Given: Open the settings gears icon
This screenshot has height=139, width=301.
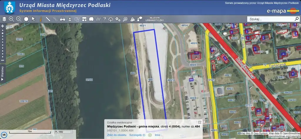Looking at the screenshot, I should 118,19.
